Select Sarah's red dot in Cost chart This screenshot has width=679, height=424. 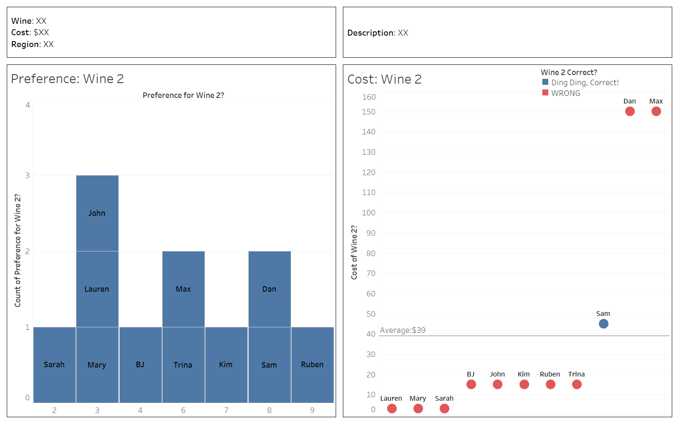(x=444, y=408)
